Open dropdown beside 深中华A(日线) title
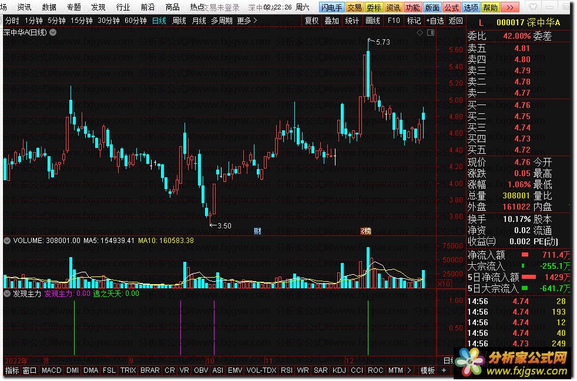The width and height of the screenshot is (577, 381). tap(53, 32)
